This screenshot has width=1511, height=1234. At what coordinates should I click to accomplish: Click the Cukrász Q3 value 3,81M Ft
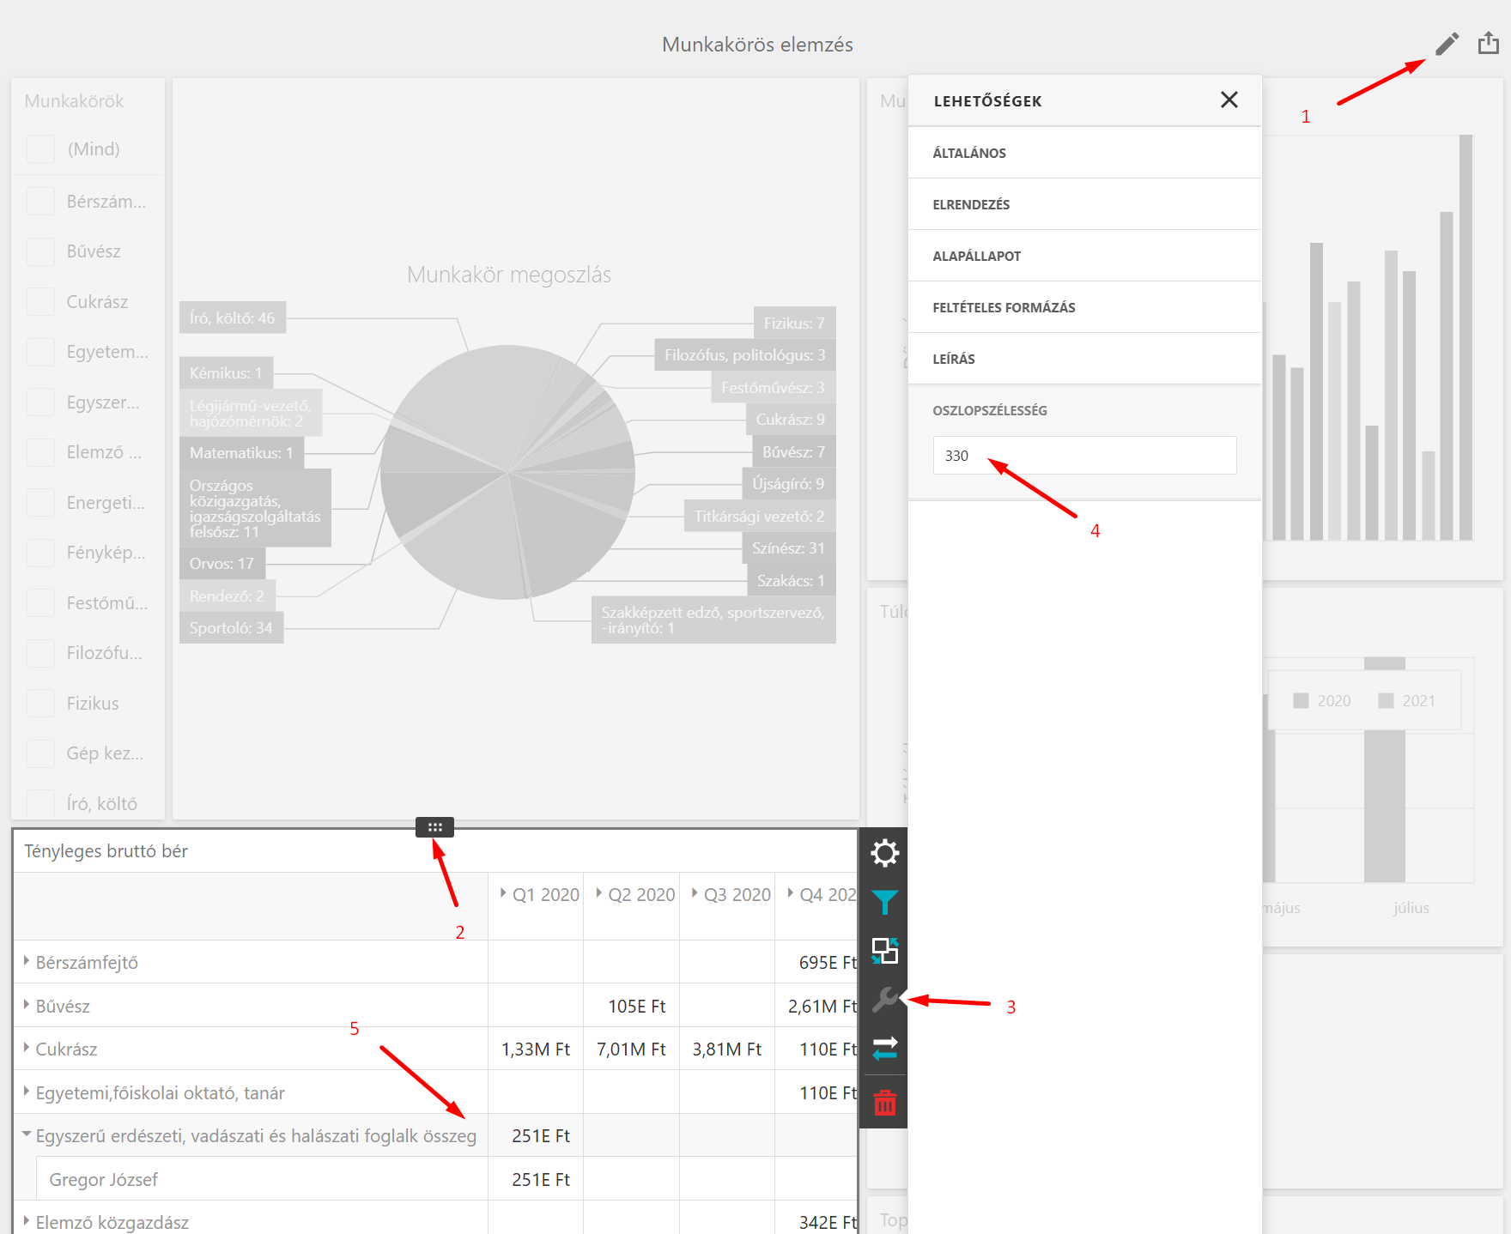click(727, 1049)
